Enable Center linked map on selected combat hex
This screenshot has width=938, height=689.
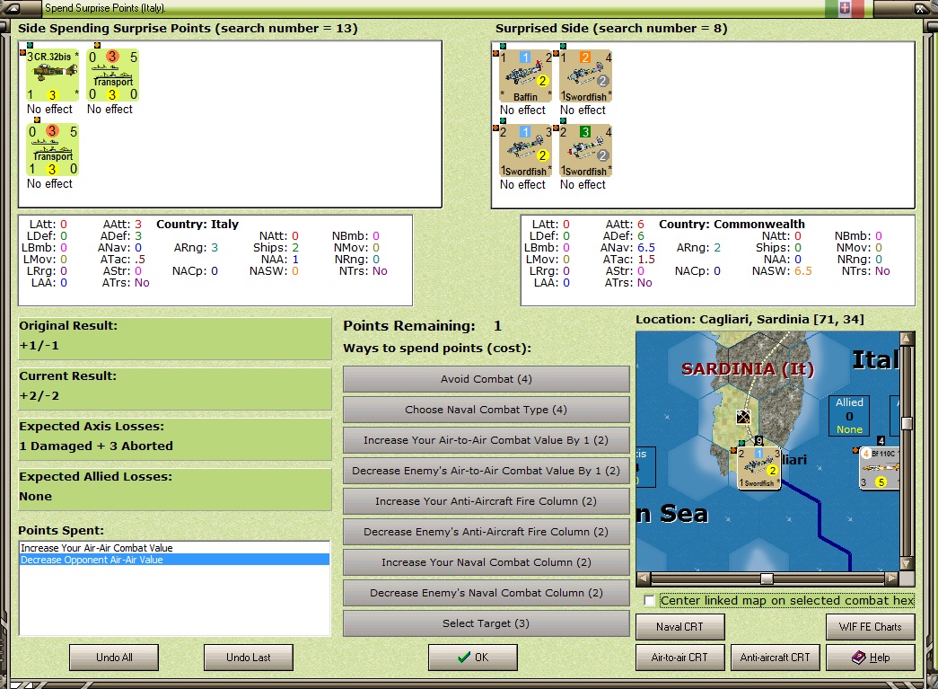pyautogui.click(x=649, y=600)
